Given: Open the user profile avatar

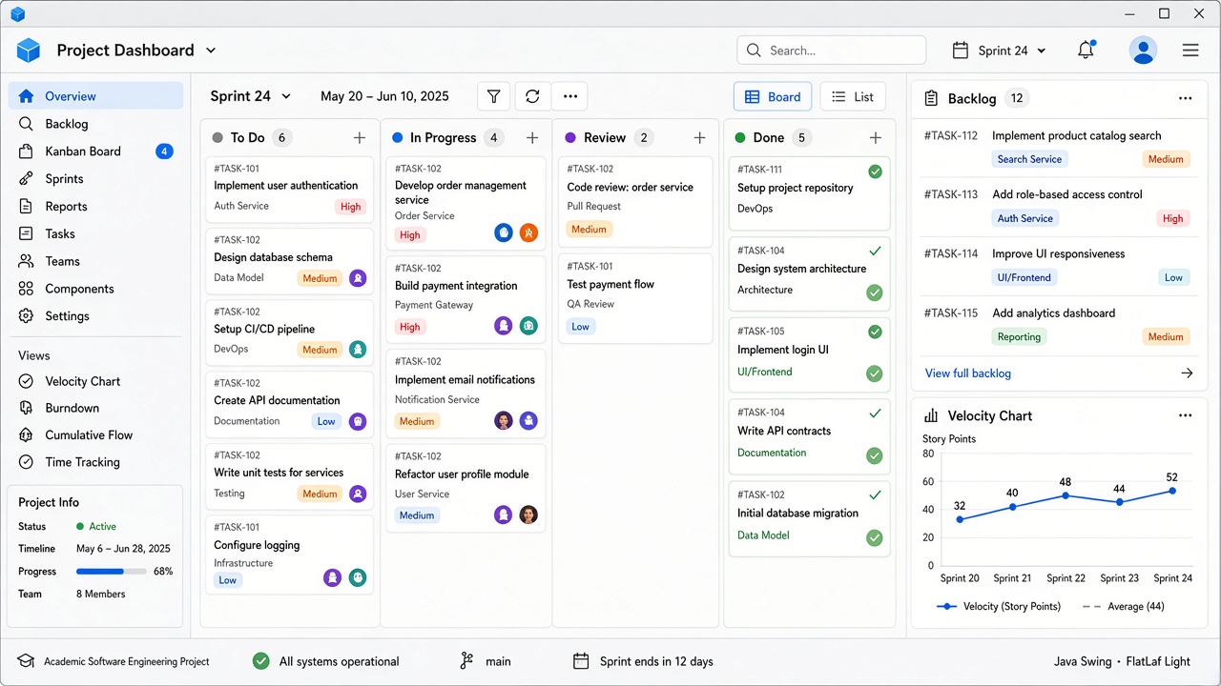Looking at the screenshot, I should pos(1143,50).
